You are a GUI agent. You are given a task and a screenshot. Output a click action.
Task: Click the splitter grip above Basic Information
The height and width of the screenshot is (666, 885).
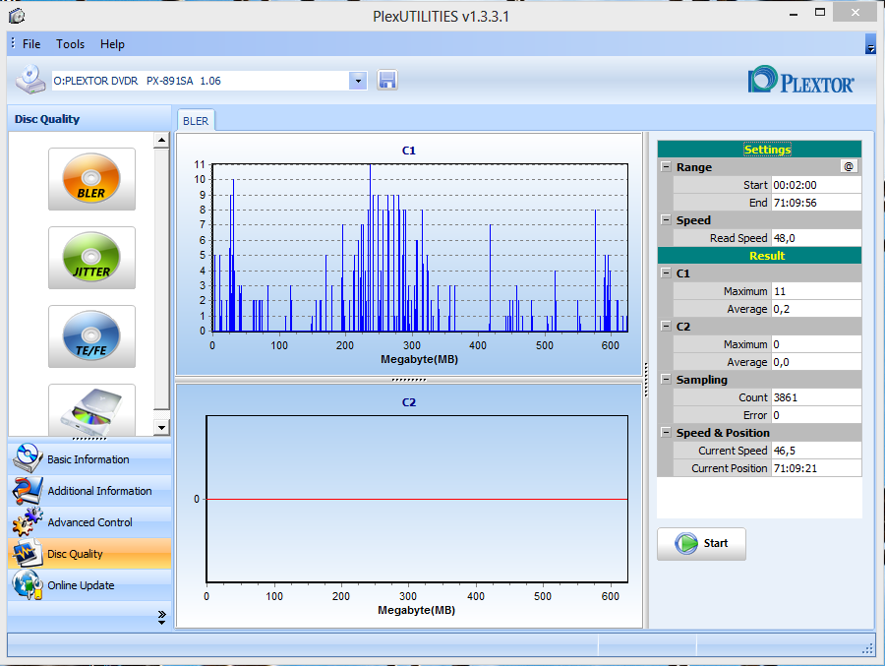[89, 439]
